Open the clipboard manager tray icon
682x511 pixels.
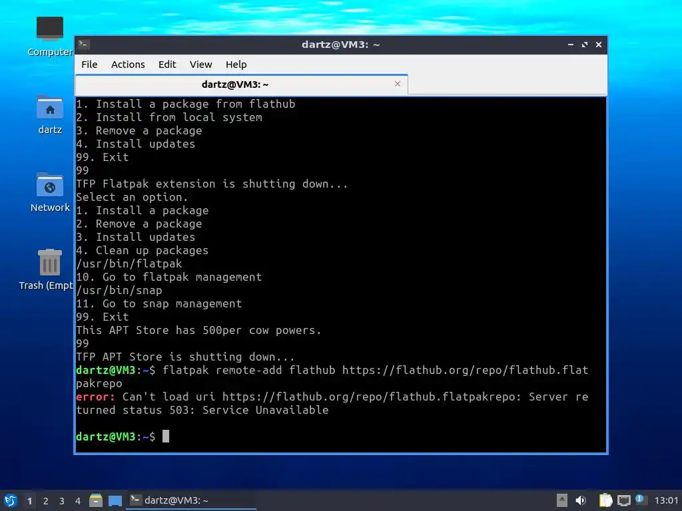click(x=605, y=500)
